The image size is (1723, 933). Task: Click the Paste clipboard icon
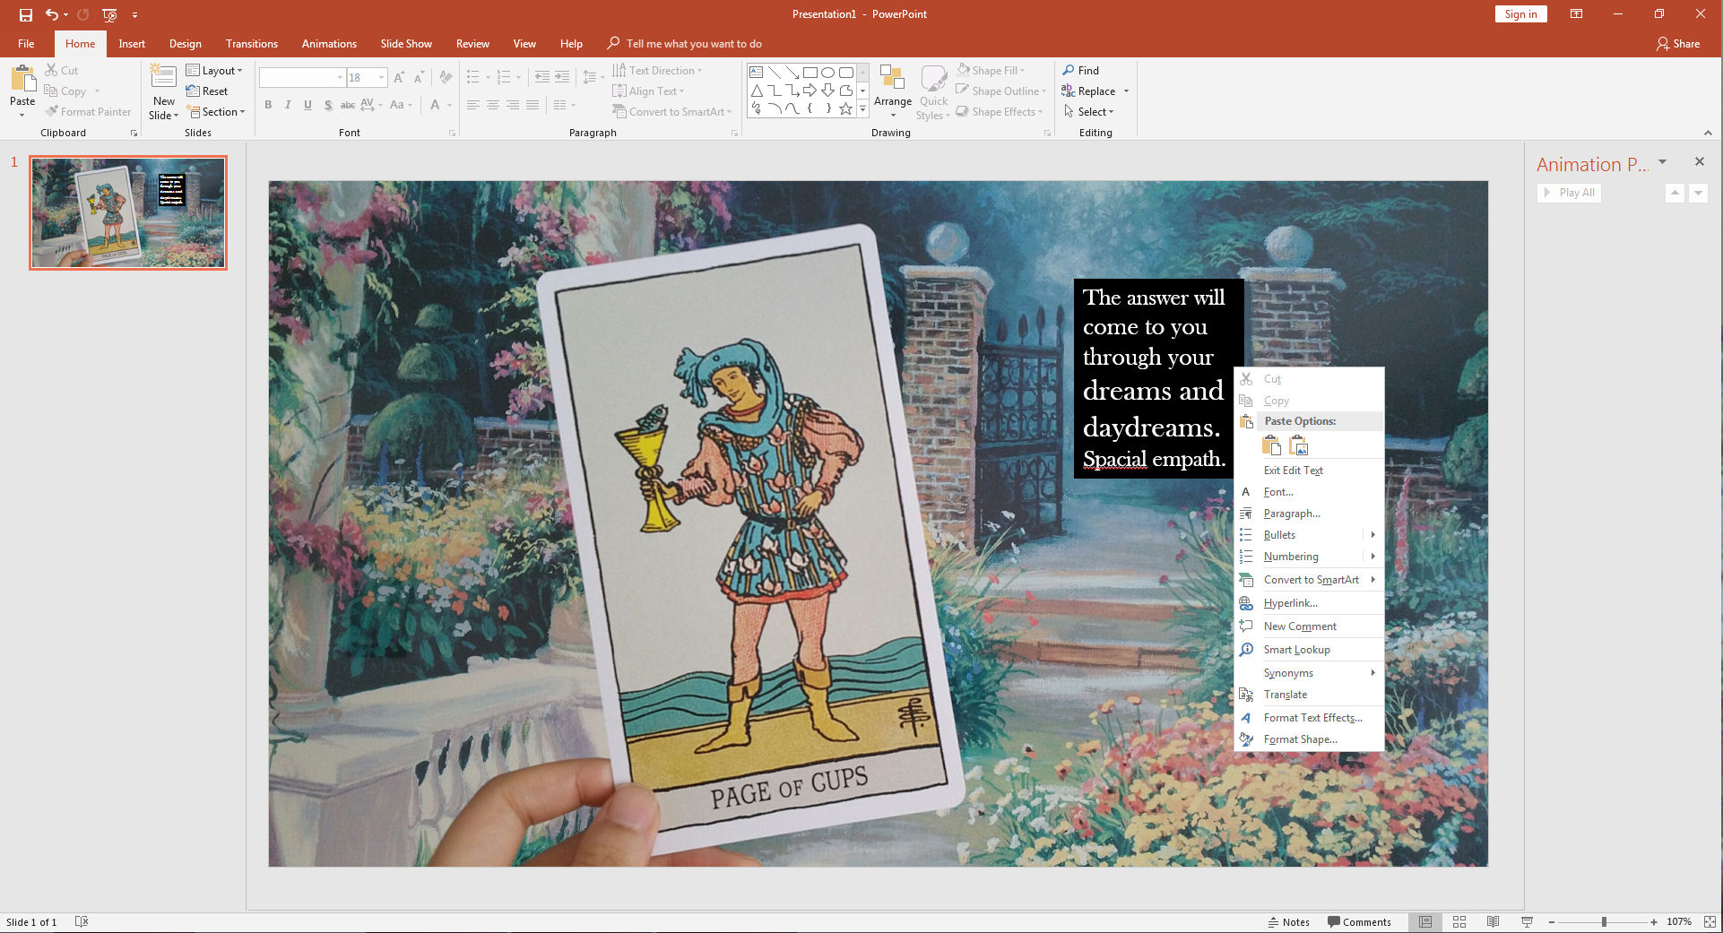22,81
